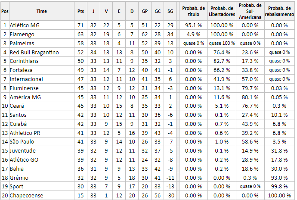
Task: Click the GC column header
Action: [x=158, y=11]
